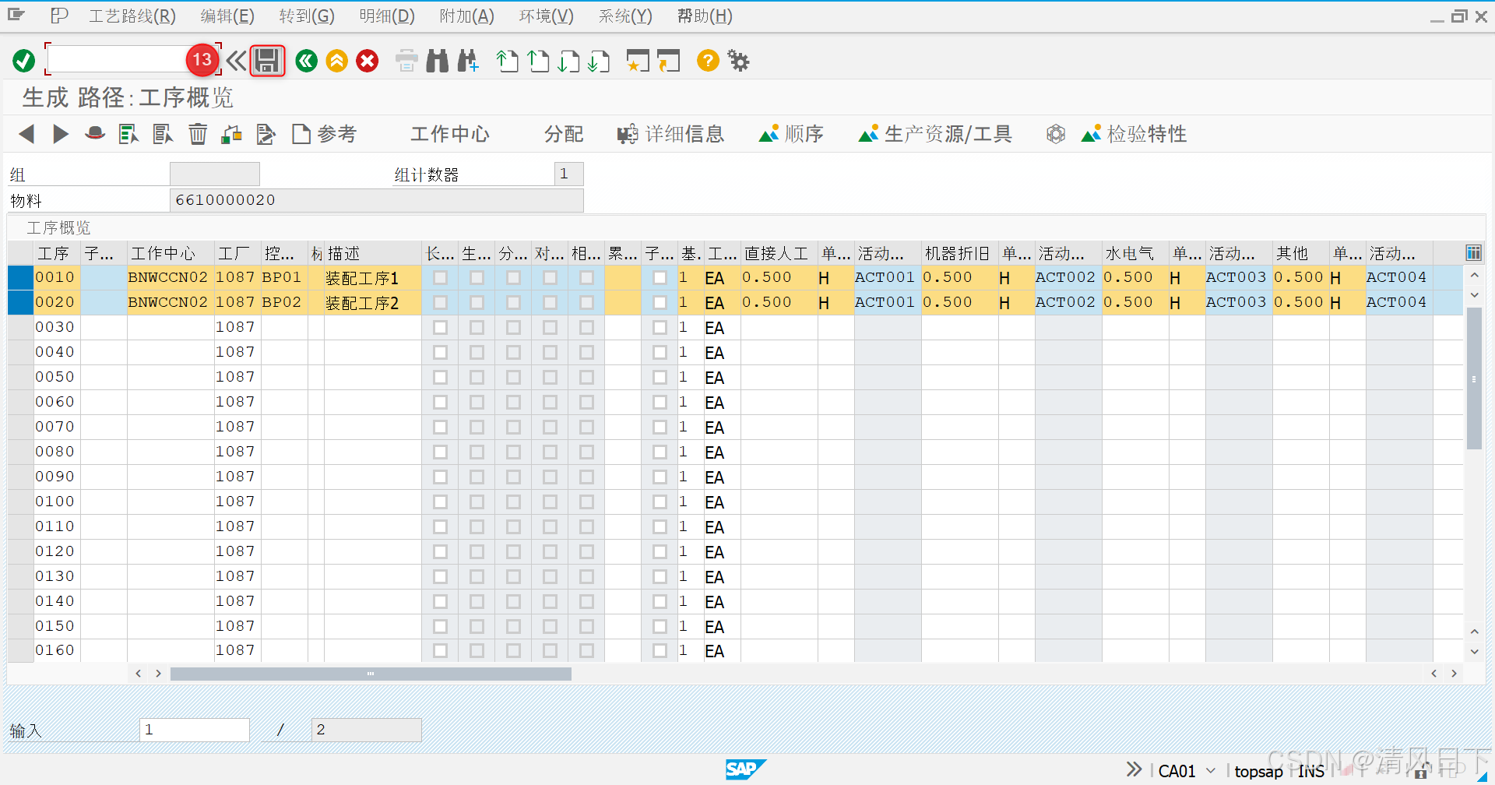
Task: Click the 分配 button
Action: 563,133
